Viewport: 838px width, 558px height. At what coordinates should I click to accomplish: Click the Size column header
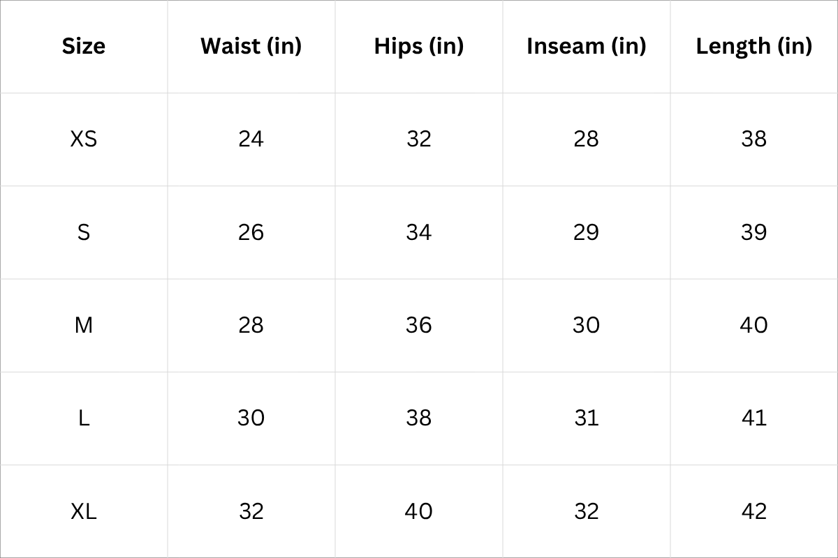(x=84, y=46)
